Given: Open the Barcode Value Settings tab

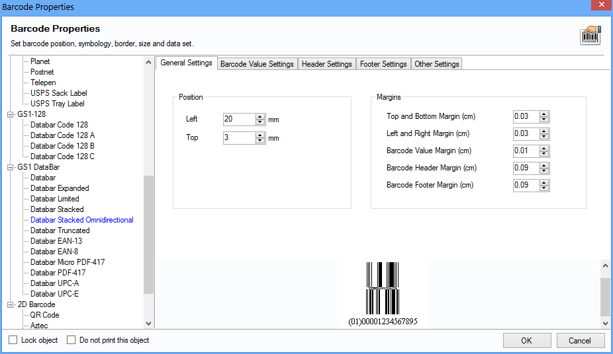Looking at the screenshot, I should coord(257,64).
